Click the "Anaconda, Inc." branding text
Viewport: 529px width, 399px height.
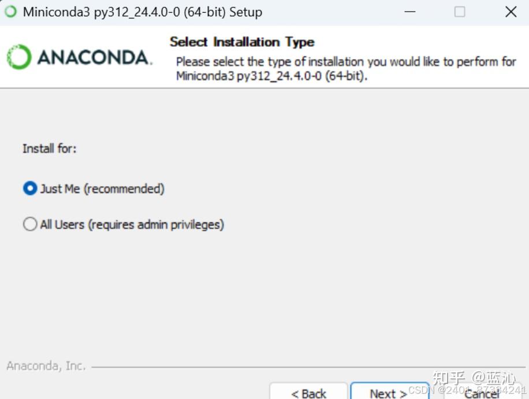click(46, 366)
